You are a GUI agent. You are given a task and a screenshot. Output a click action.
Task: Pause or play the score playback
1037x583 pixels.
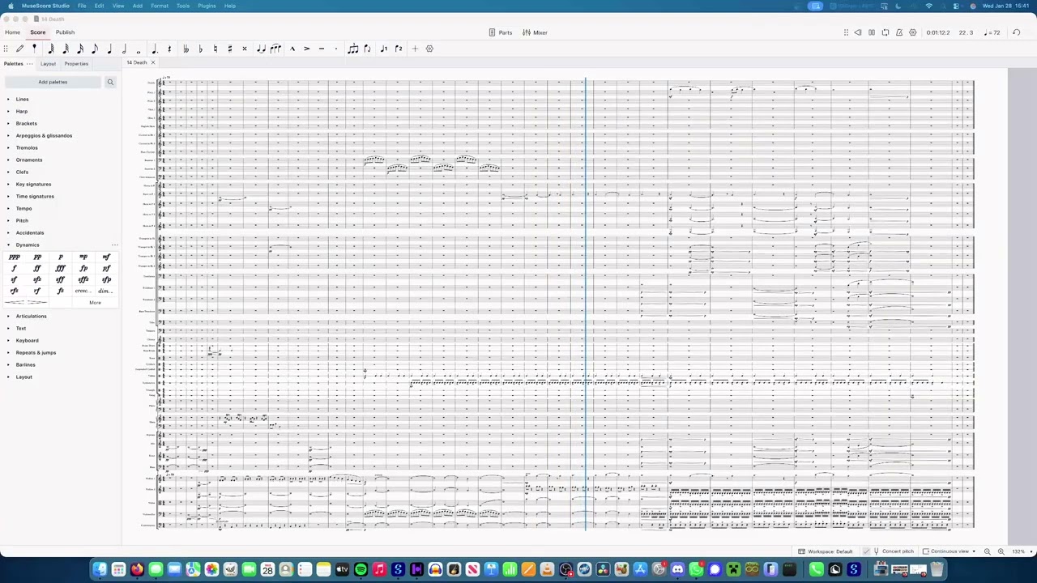[872, 32]
